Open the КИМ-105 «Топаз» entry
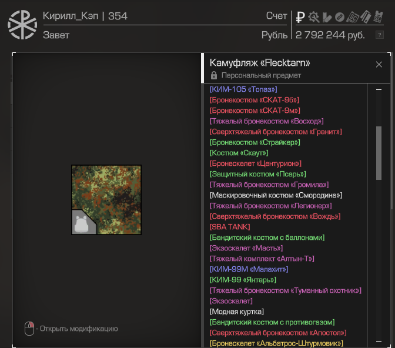The height and width of the screenshot is (348, 395). 243,89
